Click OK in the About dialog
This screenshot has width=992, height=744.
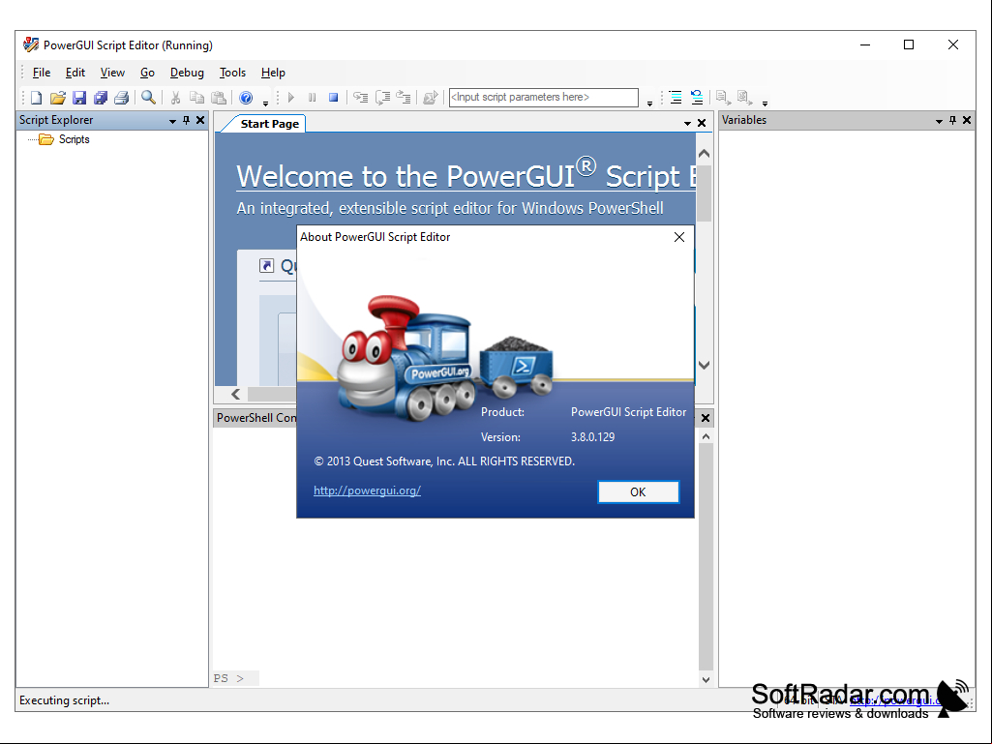coord(639,491)
